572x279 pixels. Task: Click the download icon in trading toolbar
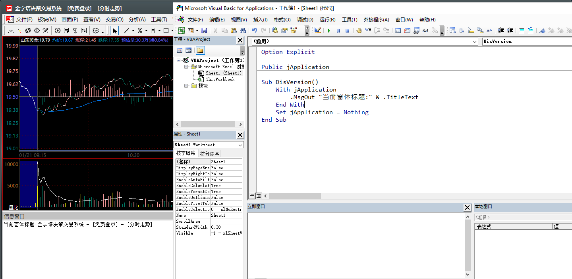click(11, 31)
